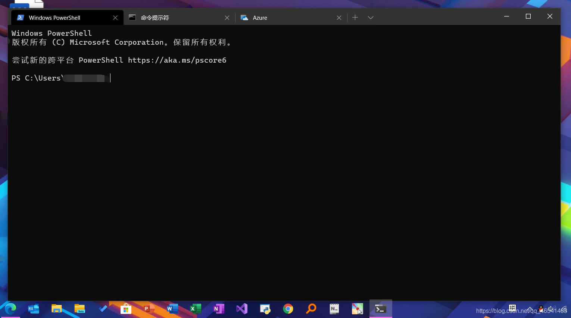Viewport: 571px width, 318px height.
Task: Click the 'Windows PowerShell' header text line
Action: pos(52,33)
